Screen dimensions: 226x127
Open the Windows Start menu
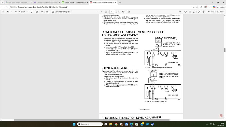tap(74, 124)
